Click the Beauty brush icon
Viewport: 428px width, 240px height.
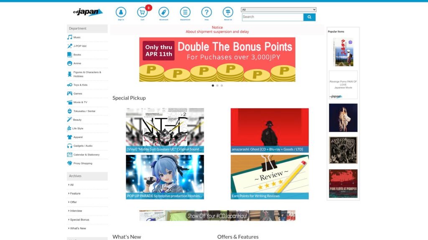(x=70, y=120)
